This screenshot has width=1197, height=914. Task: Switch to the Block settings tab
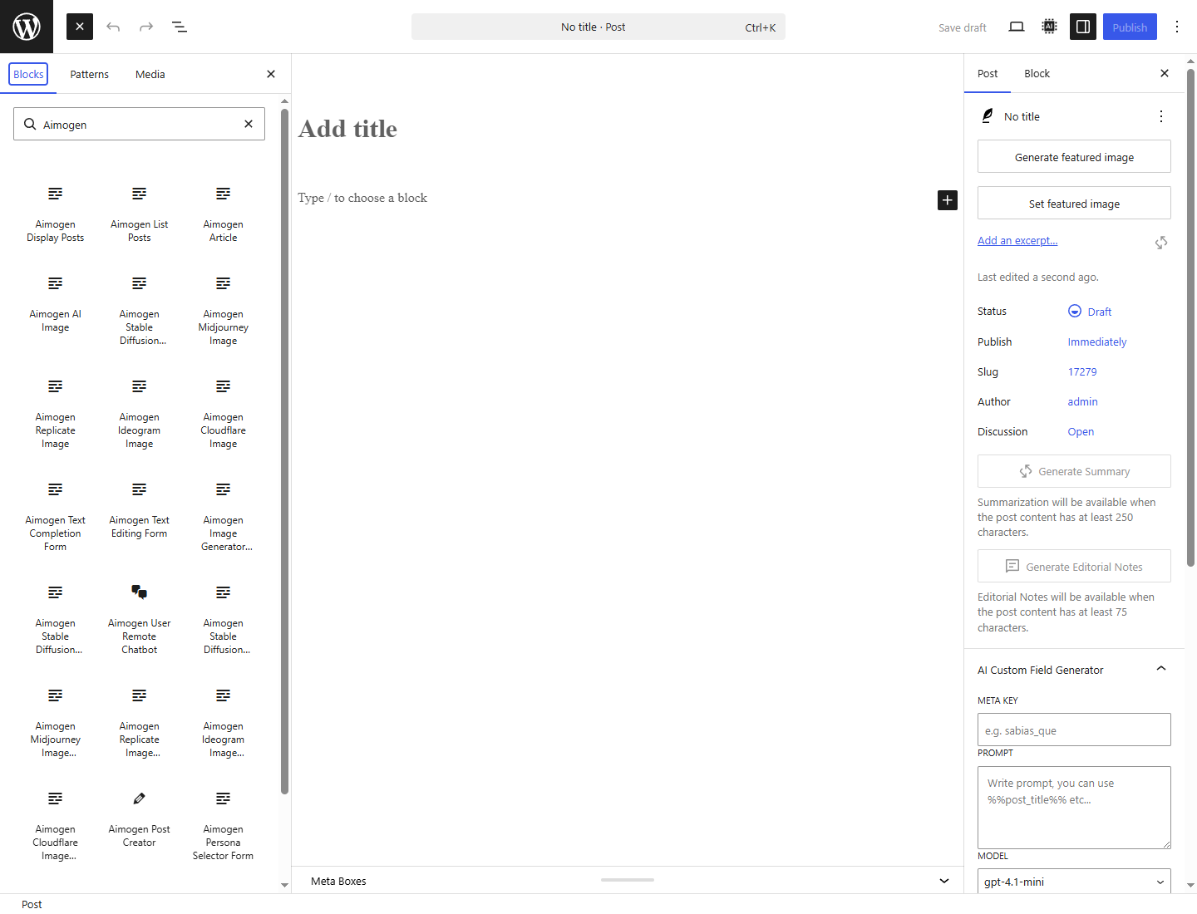[x=1037, y=73]
